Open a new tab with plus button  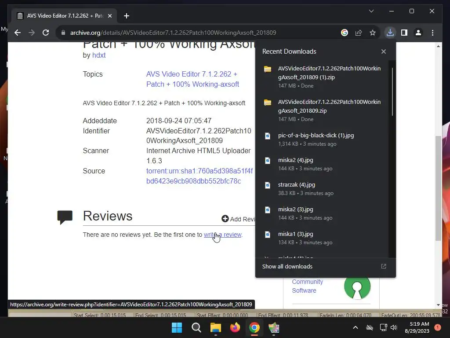point(127,16)
